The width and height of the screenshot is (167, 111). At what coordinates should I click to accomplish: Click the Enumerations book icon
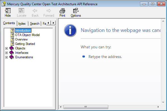click(11, 57)
